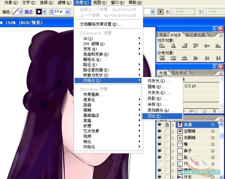Hide the 左眼睛 layer via eye icon
This screenshot has width=225, height=179.
pyautogui.click(x=160, y=131)
